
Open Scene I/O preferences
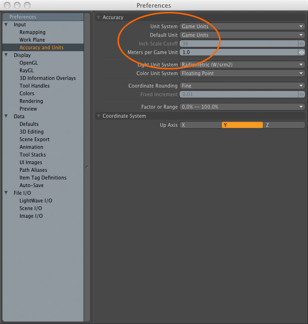pos(31,208)
